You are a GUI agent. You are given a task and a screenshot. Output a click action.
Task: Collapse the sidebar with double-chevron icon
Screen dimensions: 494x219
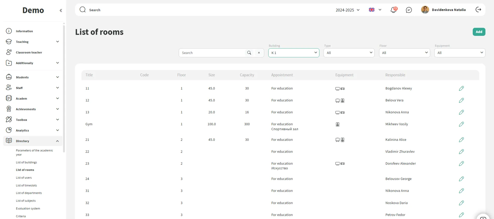coord(61,11)
